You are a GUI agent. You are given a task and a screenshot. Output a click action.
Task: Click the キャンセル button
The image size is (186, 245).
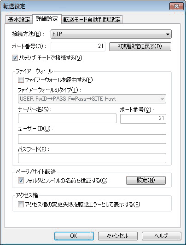coord(118,236)
